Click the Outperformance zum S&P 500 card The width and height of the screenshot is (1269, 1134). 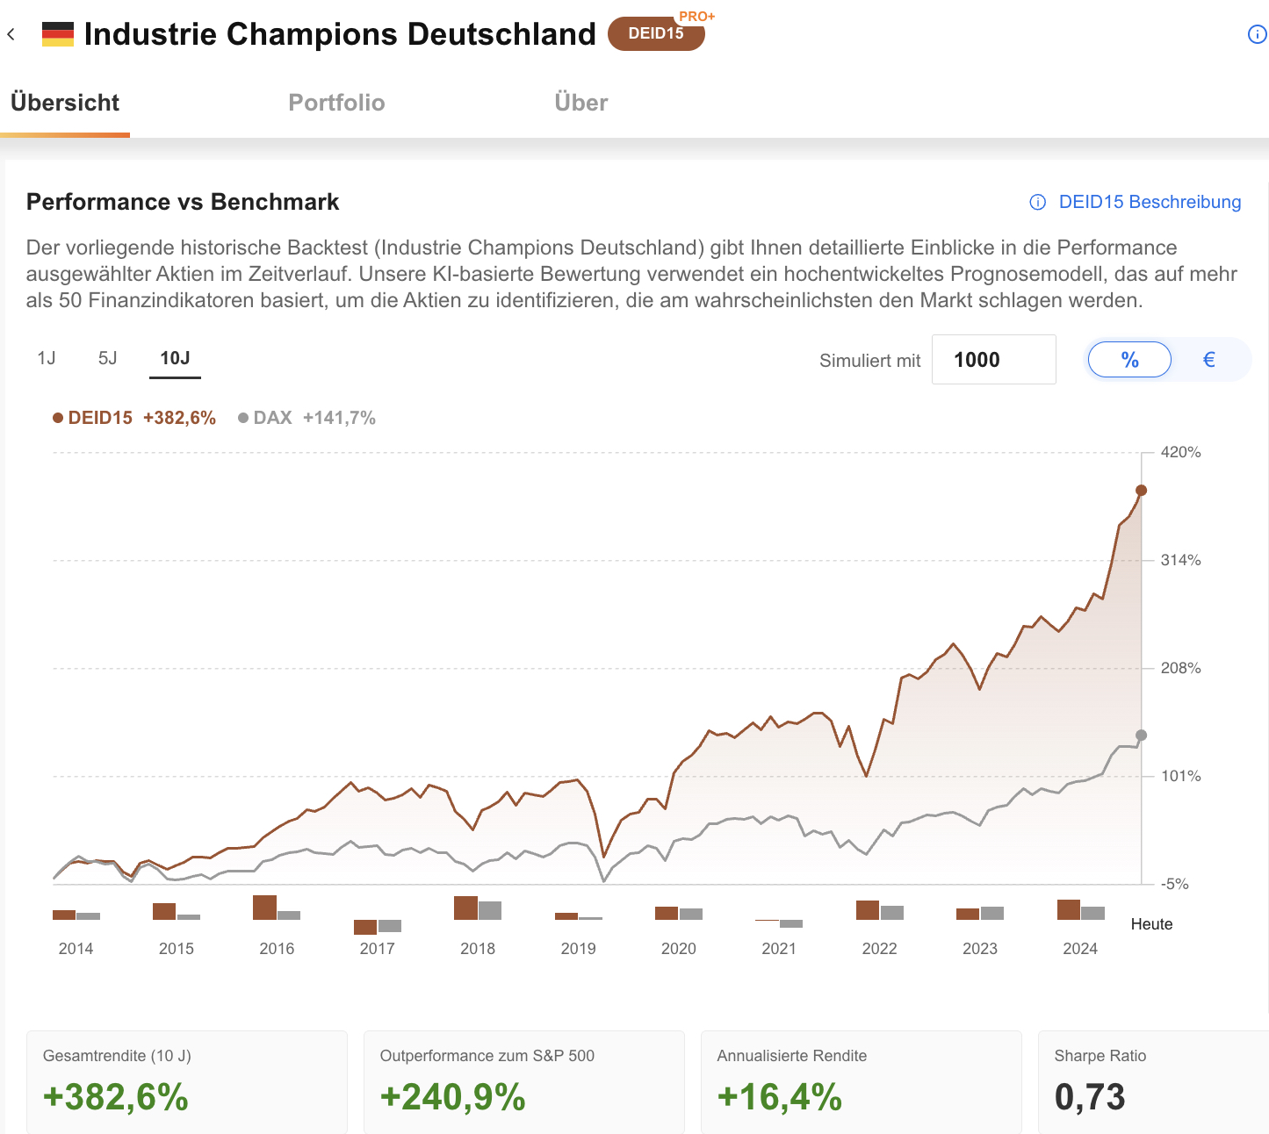(x=524, y=1083)
